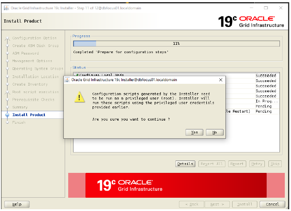Select the Install Product step
This screenshot has height=211, width=291.
(x=29, y=115)
